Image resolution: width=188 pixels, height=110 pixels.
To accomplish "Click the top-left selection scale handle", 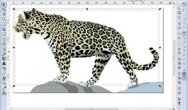I will (x=14, y=9).
